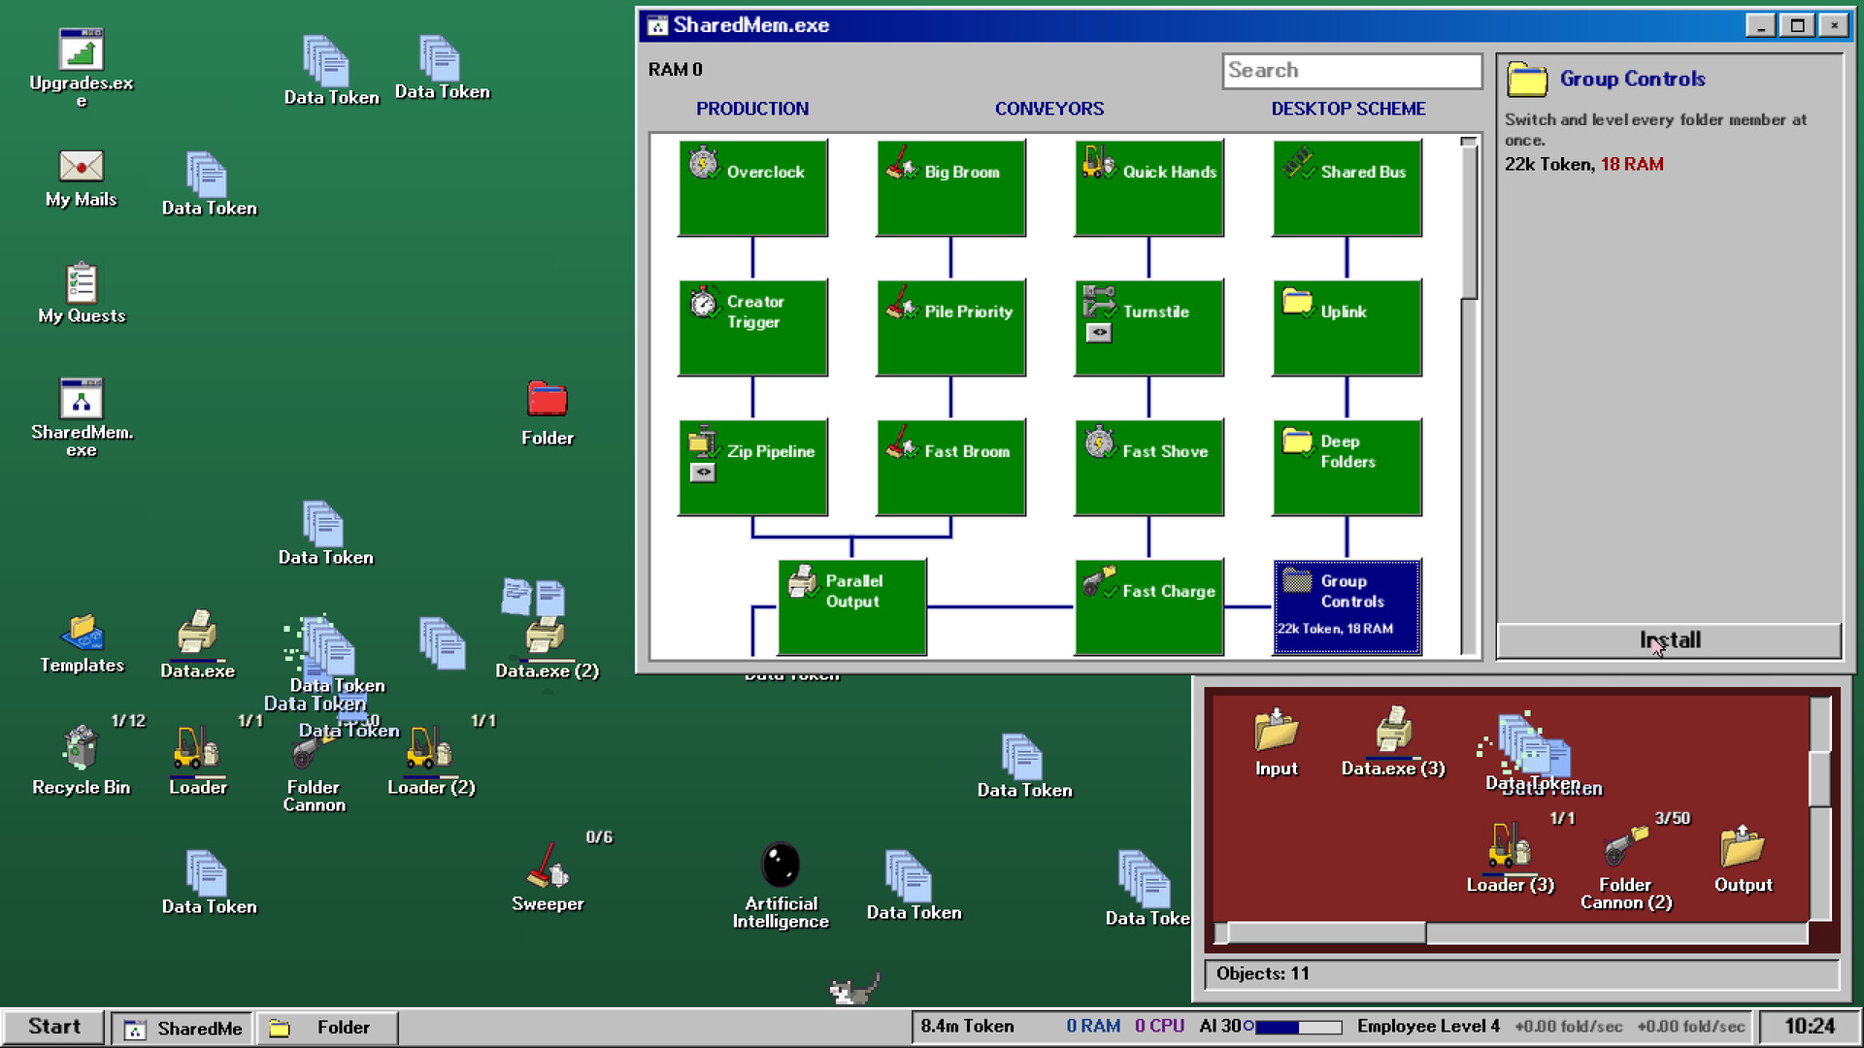Image resolution: width=1864 pixels, height=1048 pixels.
Task: Open the My Quests checklist icon
Action: click(x=82, y=293)
